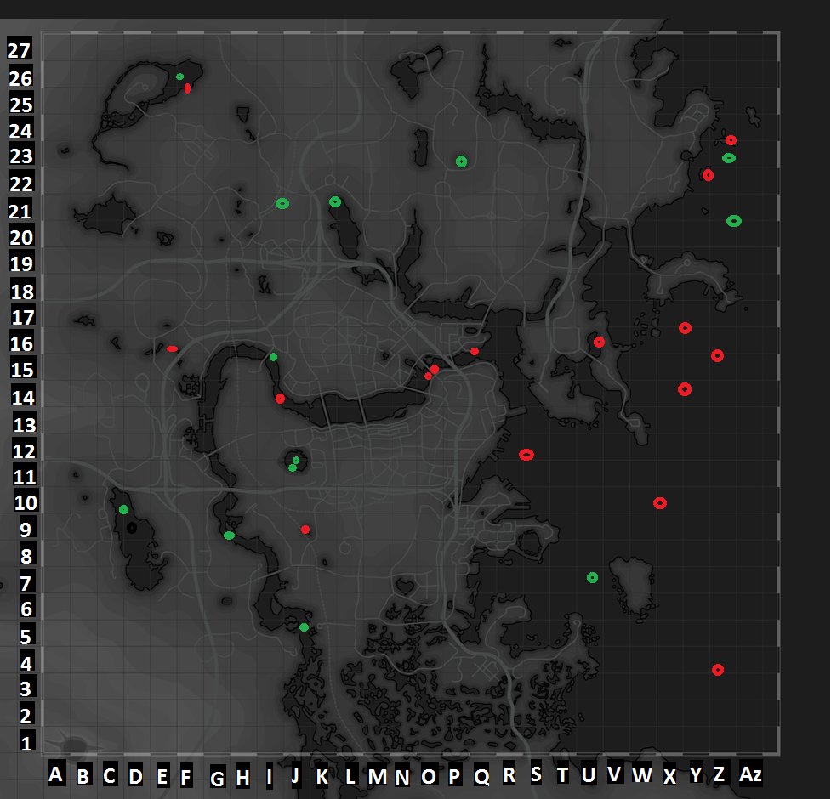
Task: Click the green marker in row 5
Action: [x=304, y=627]
